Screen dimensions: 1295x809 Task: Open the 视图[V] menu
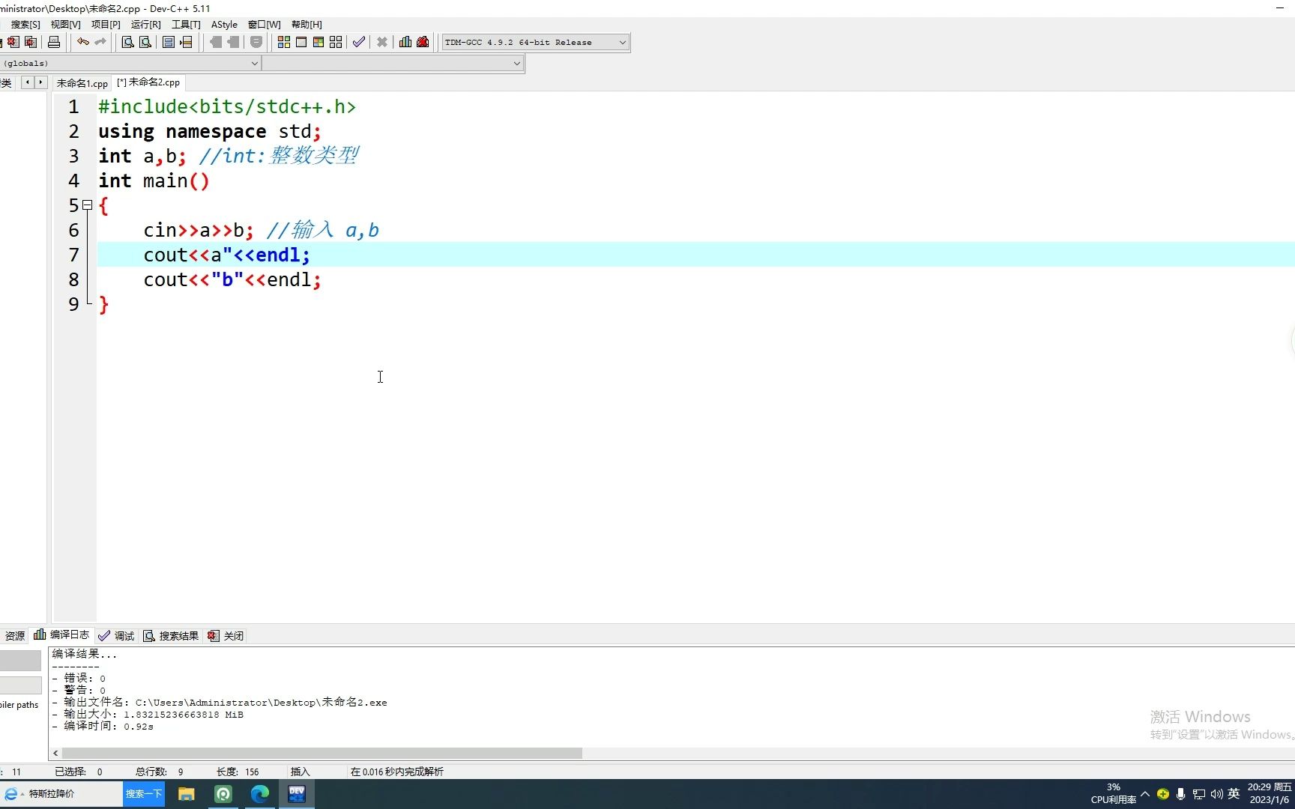point(66,25)
